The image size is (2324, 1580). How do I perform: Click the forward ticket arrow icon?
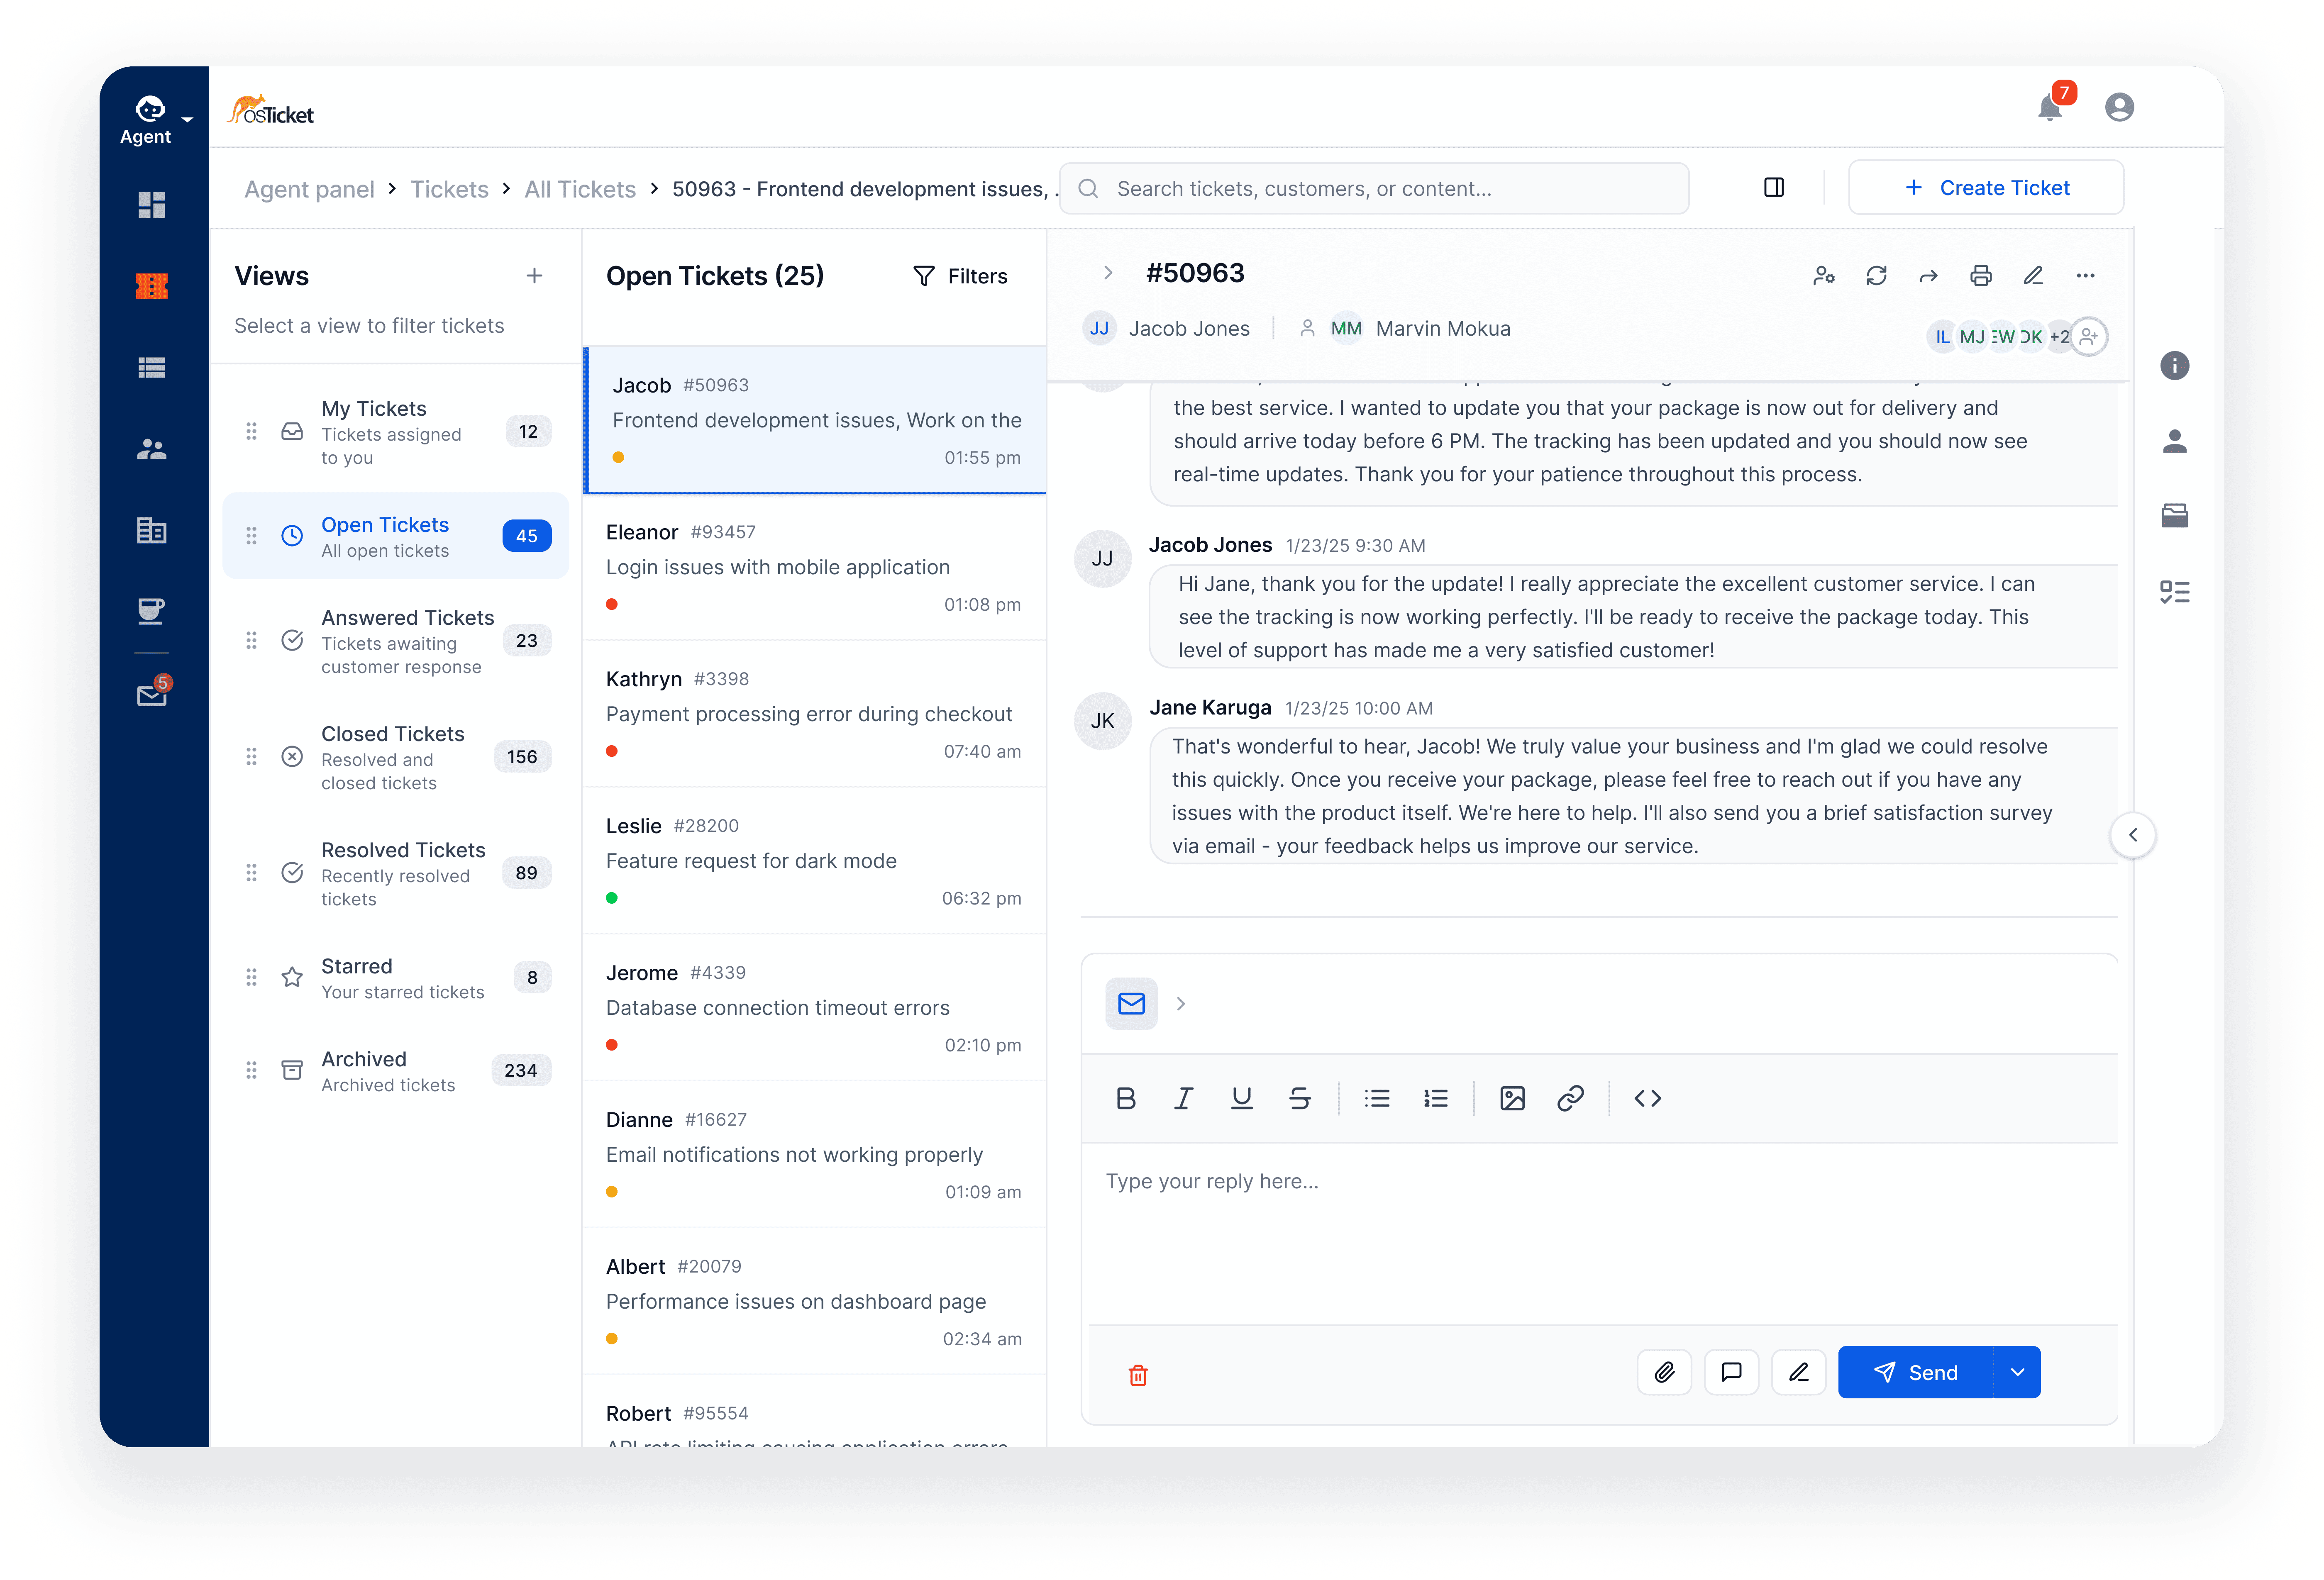(x=1928, y=276)
